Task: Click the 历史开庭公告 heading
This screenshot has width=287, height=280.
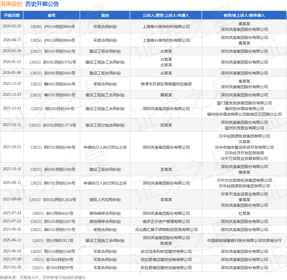Action: tap(42, 4)
